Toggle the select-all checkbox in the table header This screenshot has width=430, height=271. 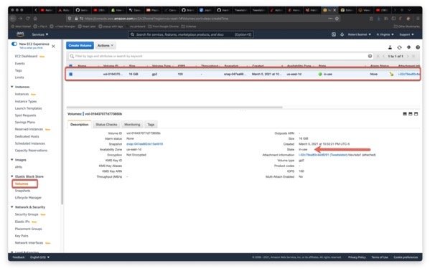coord(71,66)
